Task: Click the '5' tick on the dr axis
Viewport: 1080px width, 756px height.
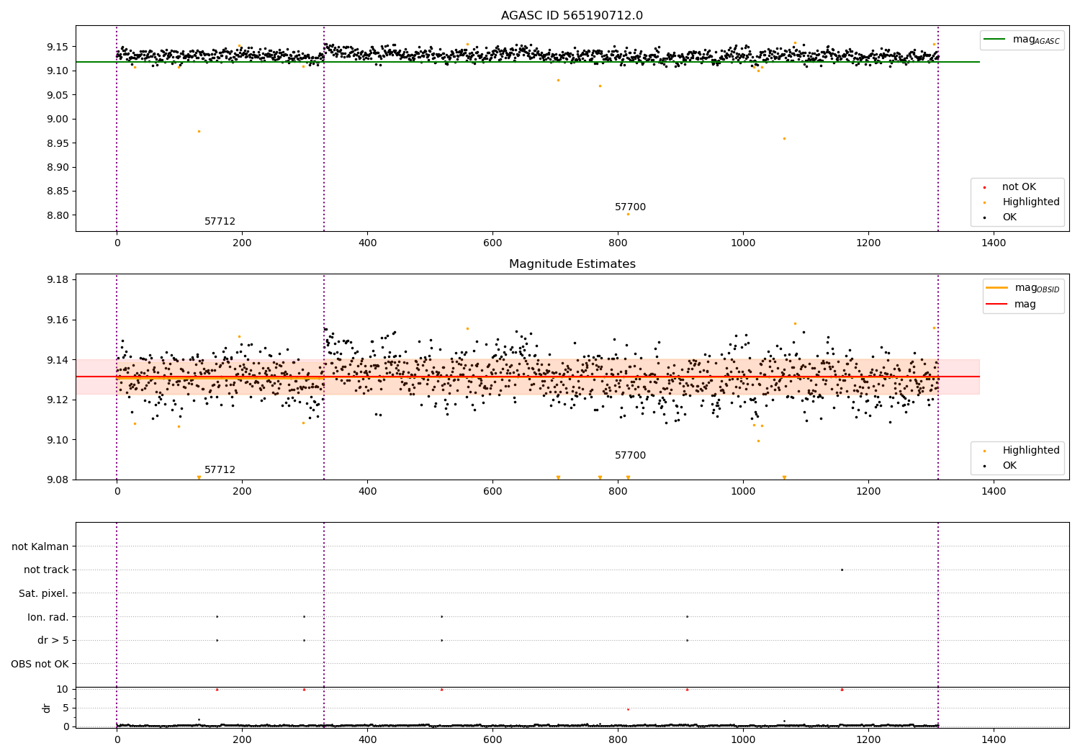Action: pyautogui.click(x=66, y=708)
